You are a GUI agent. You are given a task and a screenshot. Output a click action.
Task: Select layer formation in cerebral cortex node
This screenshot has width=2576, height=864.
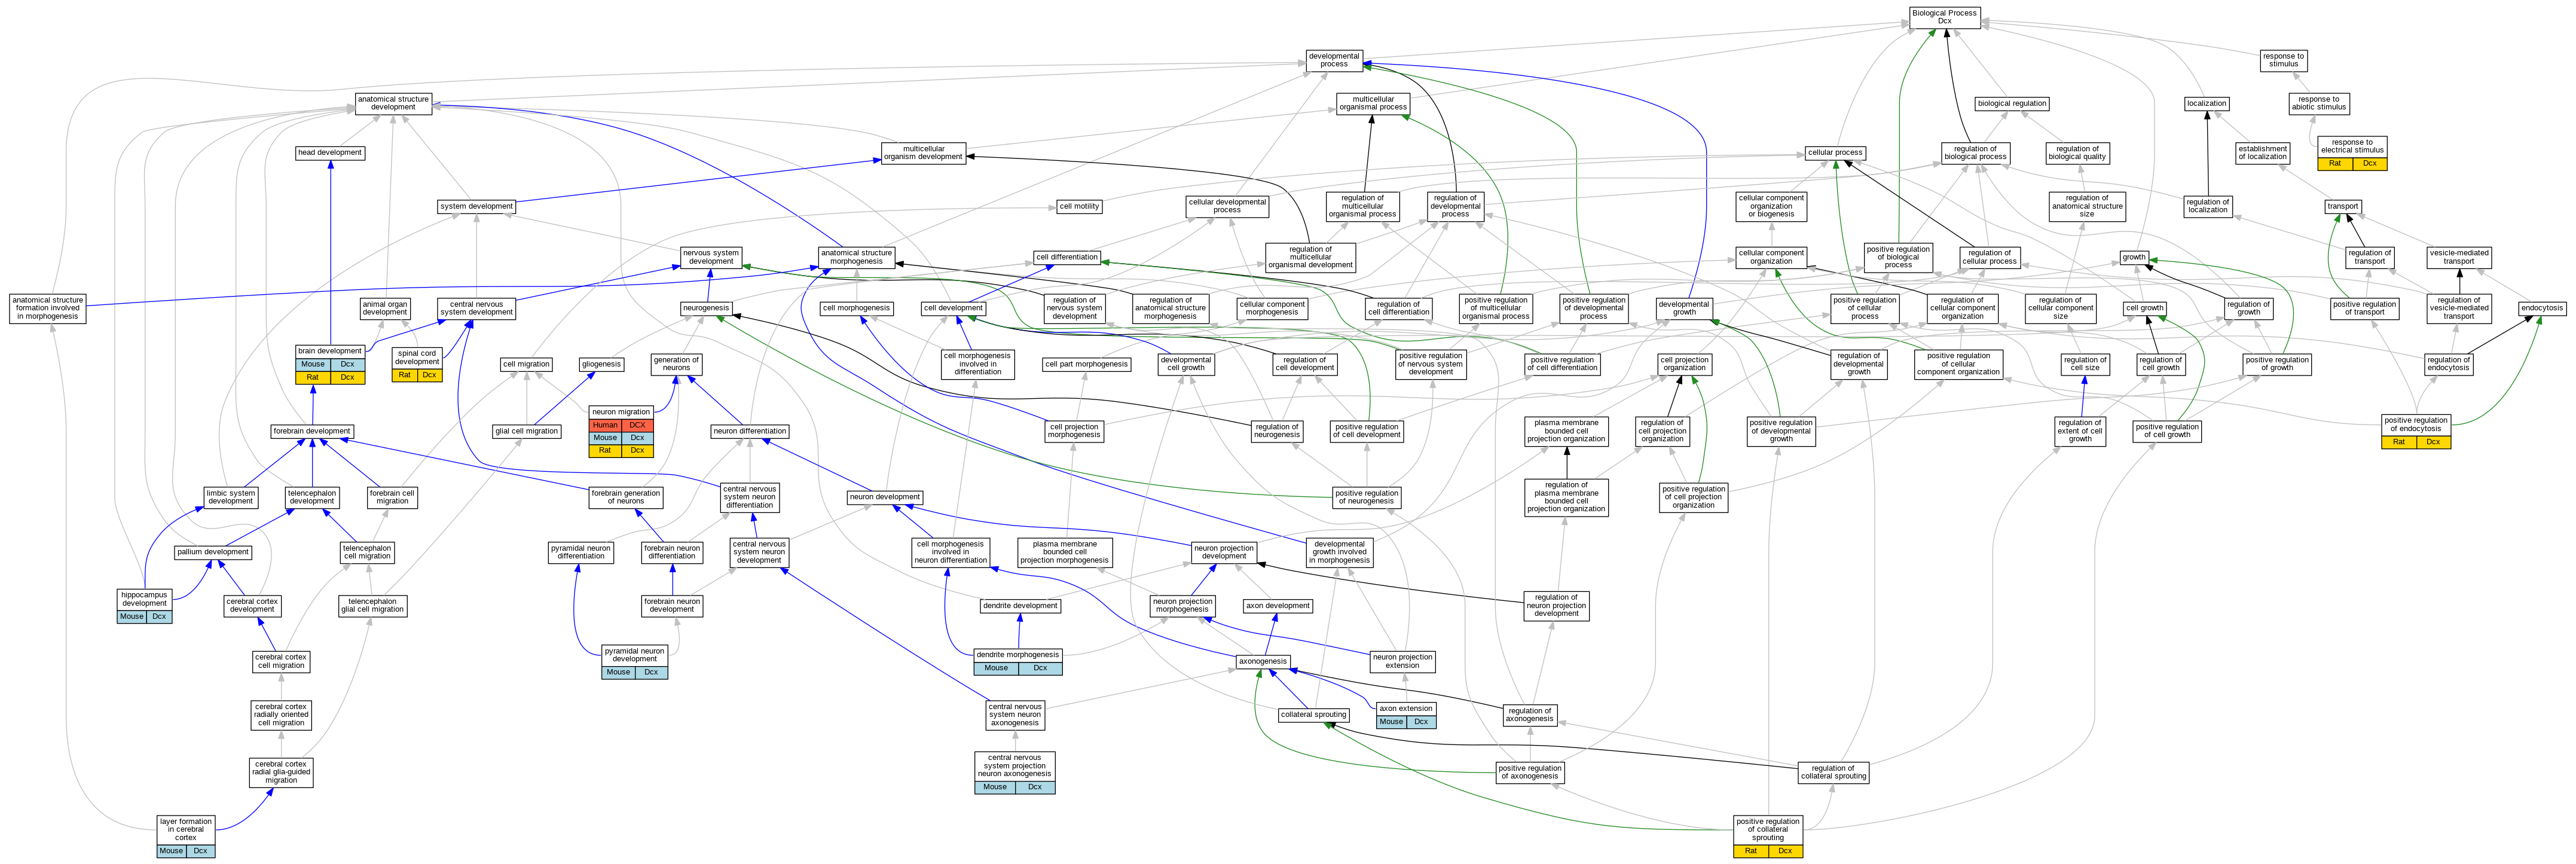[185, 830]
